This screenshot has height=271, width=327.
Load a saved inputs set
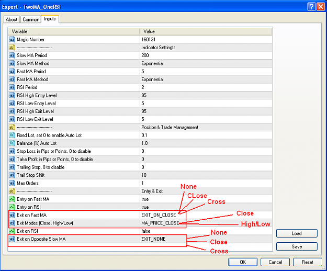click(x=297, y=233)
